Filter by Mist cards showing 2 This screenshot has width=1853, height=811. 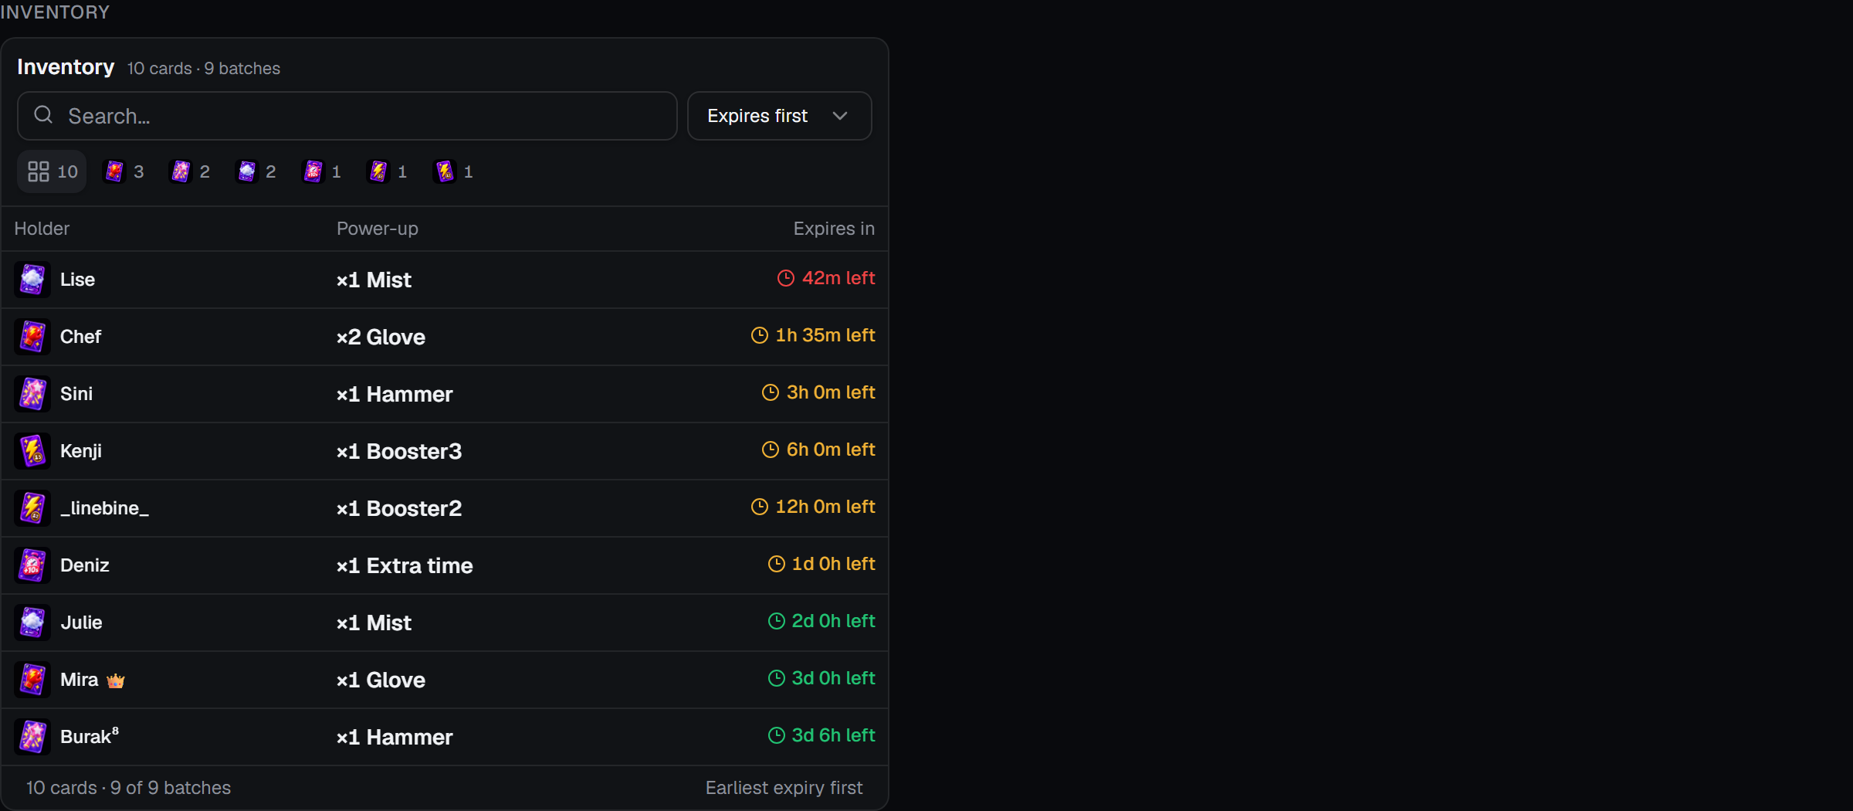coord(256,171)
